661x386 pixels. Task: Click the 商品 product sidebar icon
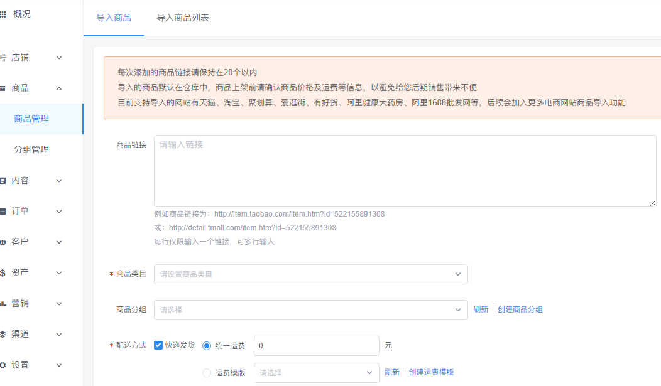click(3, 88)
